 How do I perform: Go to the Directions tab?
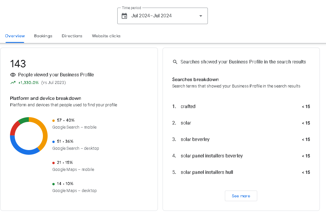pos(72,36)
